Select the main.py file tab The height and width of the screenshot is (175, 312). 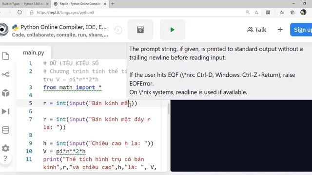34,52
